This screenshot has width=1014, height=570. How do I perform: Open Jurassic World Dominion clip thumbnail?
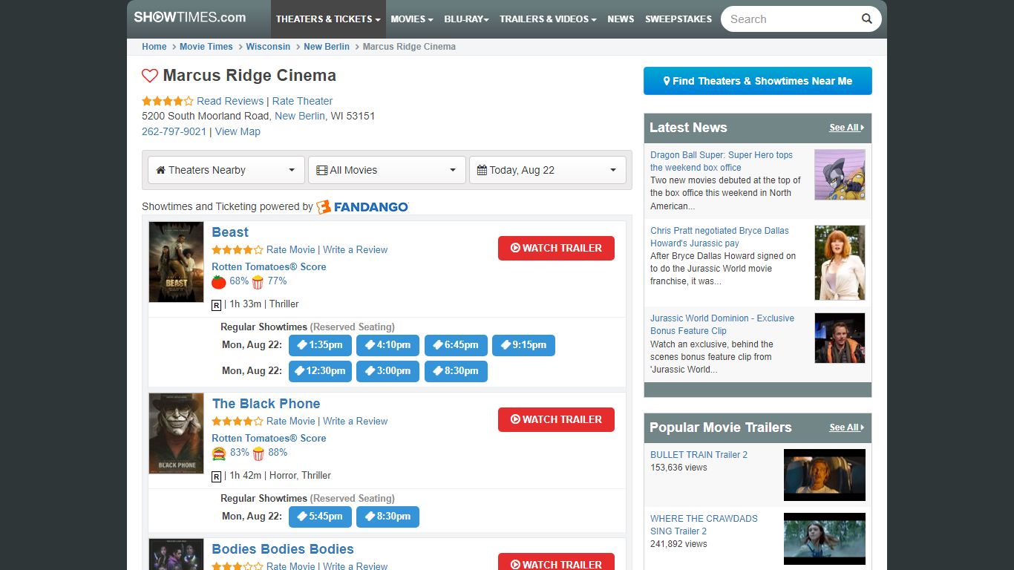pos(840,338)
